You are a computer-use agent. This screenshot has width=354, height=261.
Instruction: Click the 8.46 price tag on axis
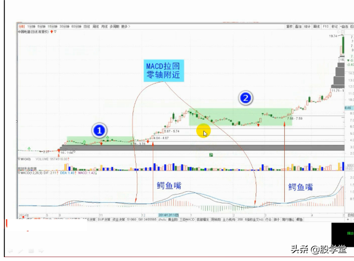click(348, 108)
